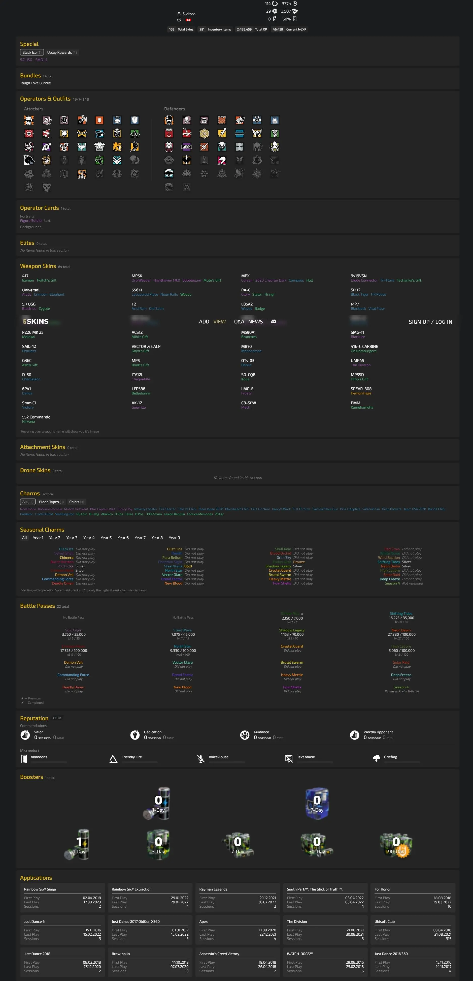Select the Bandit lightning bolt defender icon
This screenshot has width=473, height=981.
(x=222, y=134)
